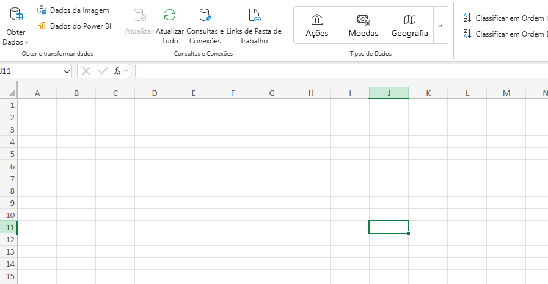Screen dimensions: 548x284
Task: Open the Name Box dropdown arrow
Action: coord(67,71)
